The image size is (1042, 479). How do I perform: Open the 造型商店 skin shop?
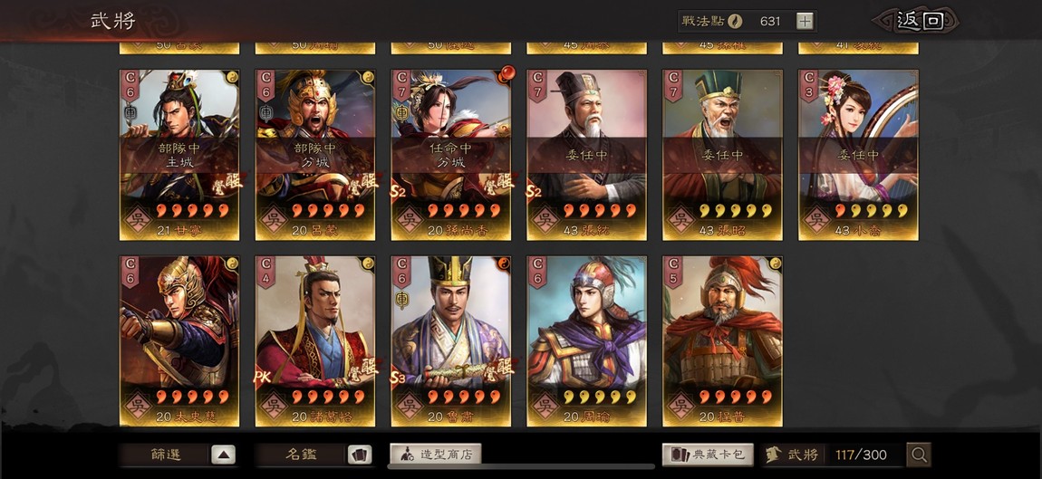click(435, 455)
